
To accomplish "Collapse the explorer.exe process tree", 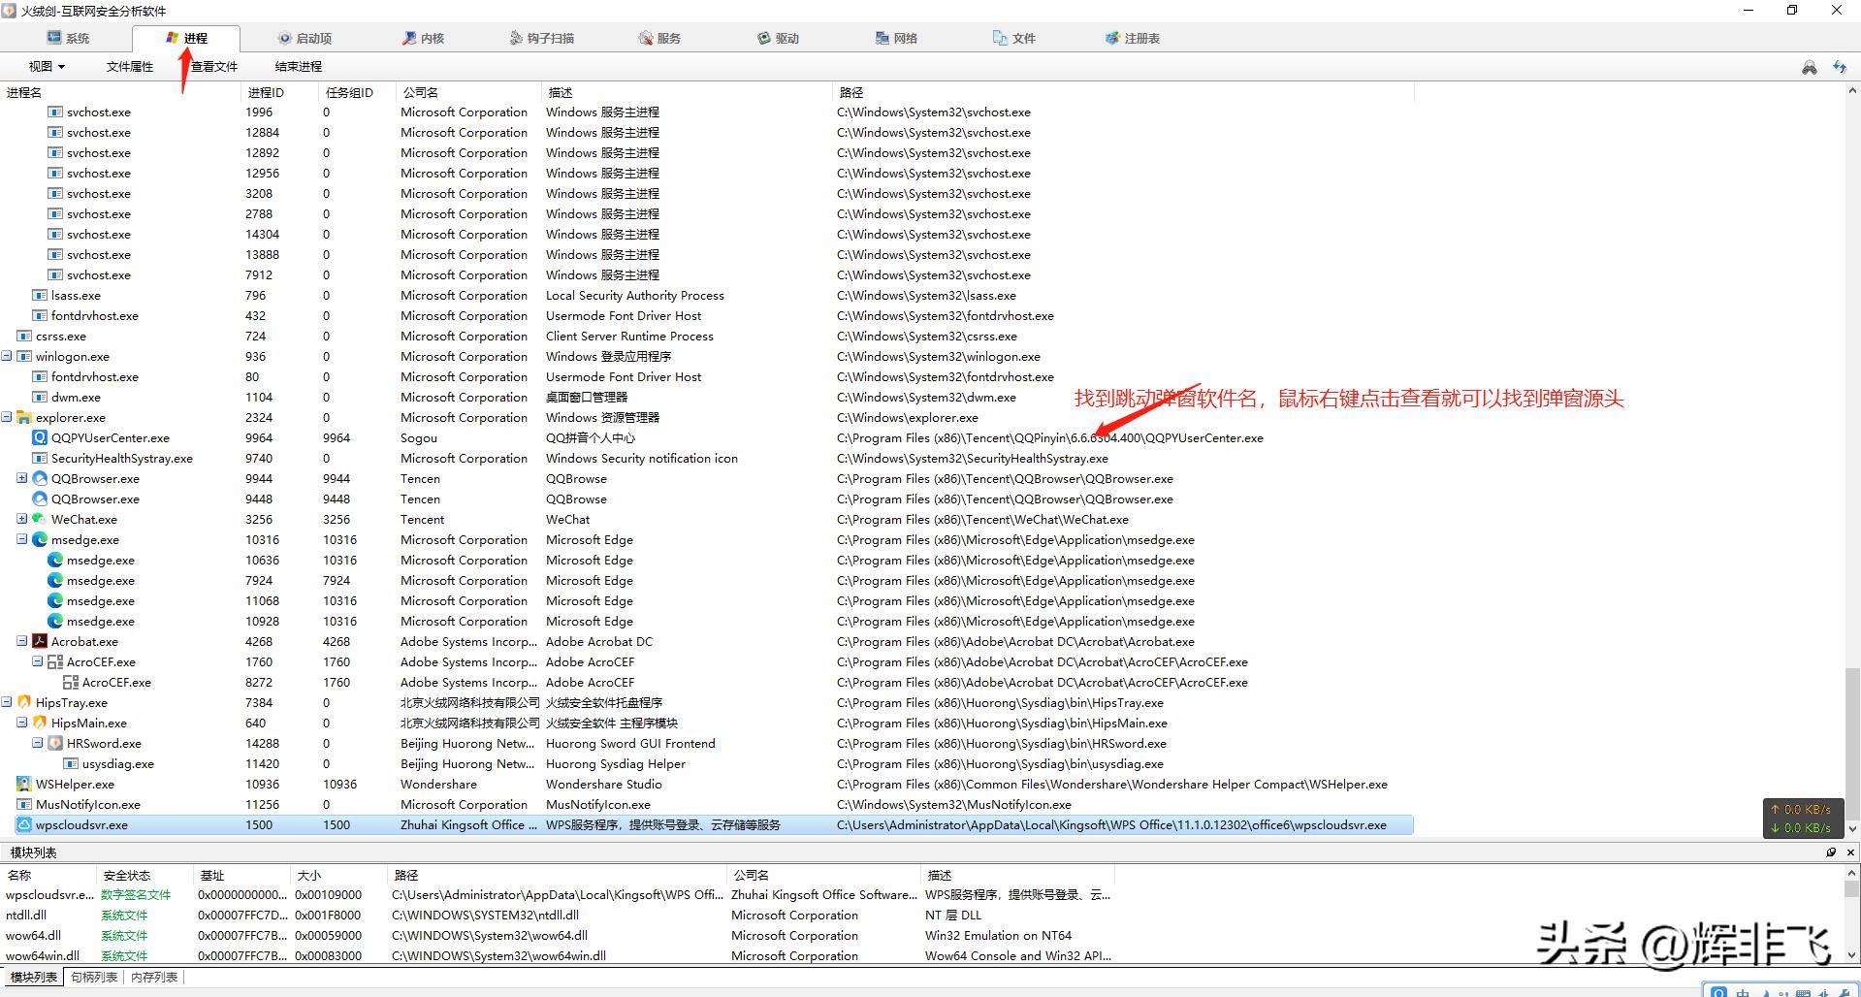I will pyautogui.click(x=7, y=417).
